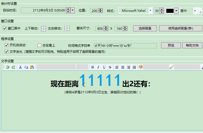
Task: Click the 使用透明背景(荐!) button
Action: pos(181,28)
